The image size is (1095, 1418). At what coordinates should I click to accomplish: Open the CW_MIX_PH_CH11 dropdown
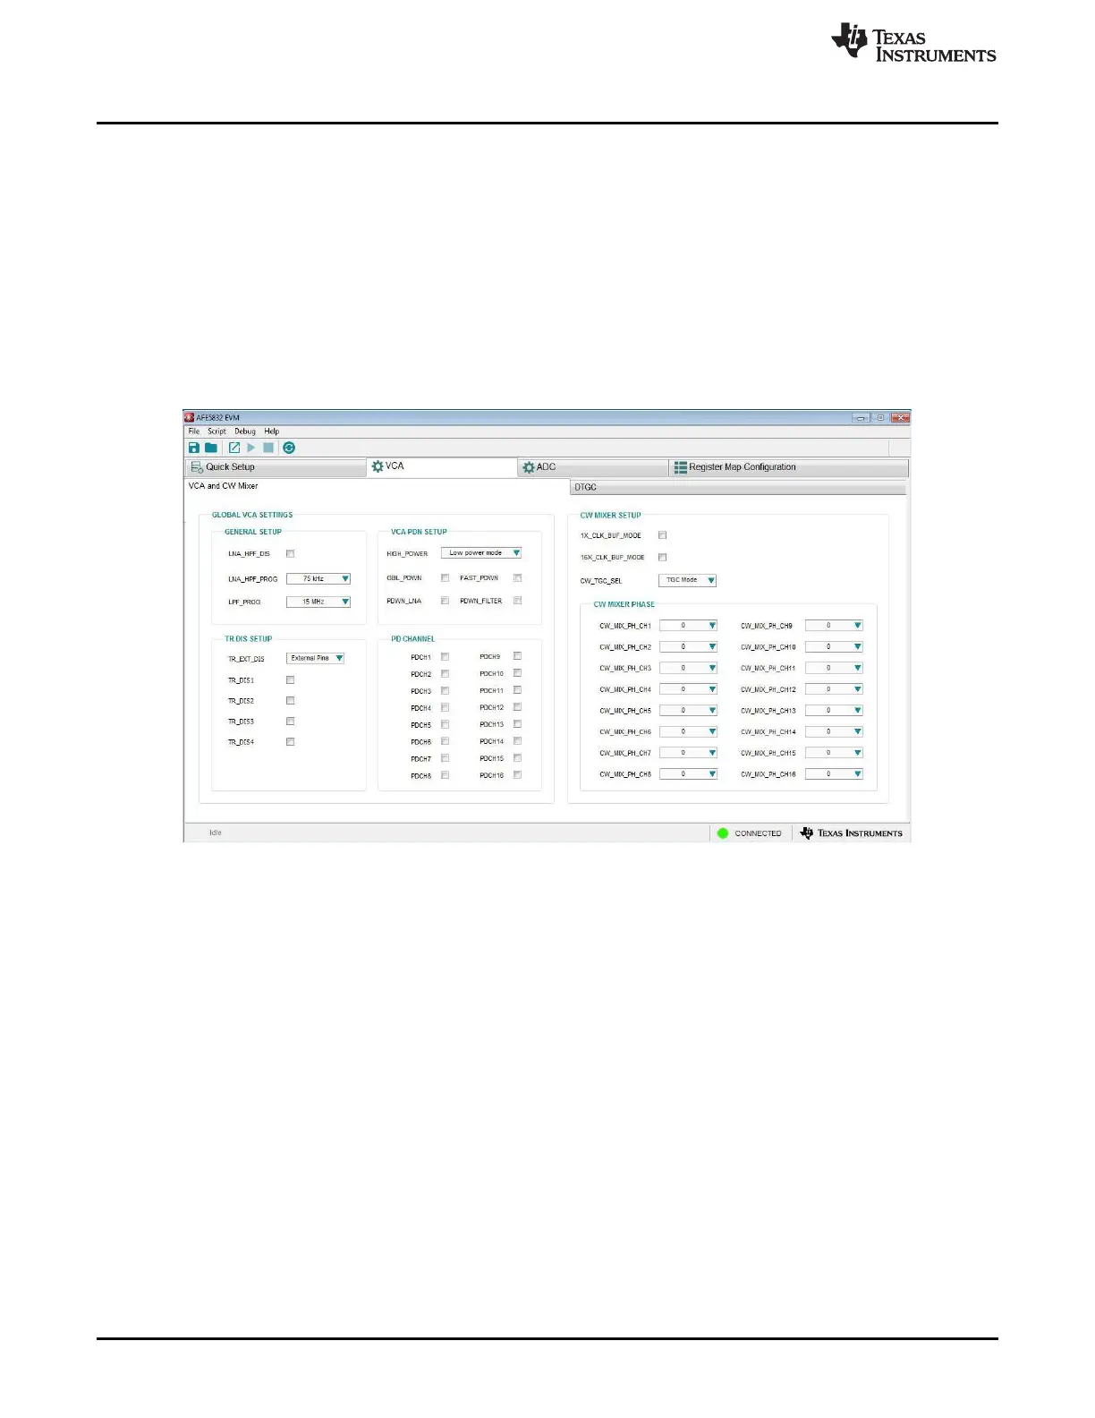(835, 668)
